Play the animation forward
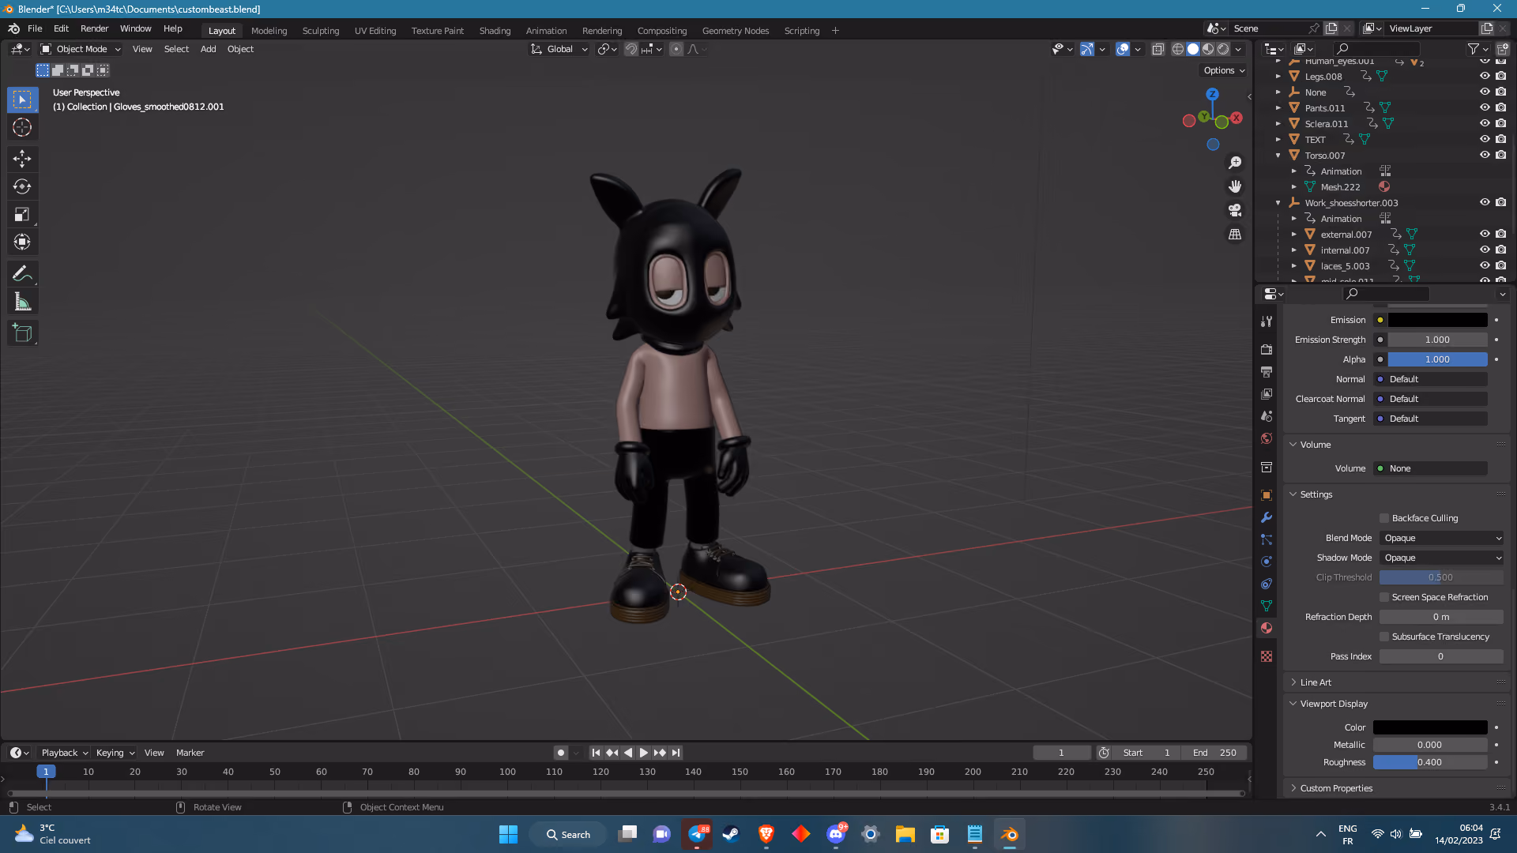Screen dimensions: 1517x853 (643, 753)
